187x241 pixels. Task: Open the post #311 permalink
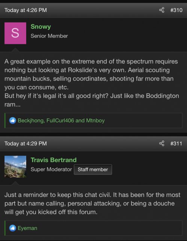pyautogui.click(x=176, y=143)
